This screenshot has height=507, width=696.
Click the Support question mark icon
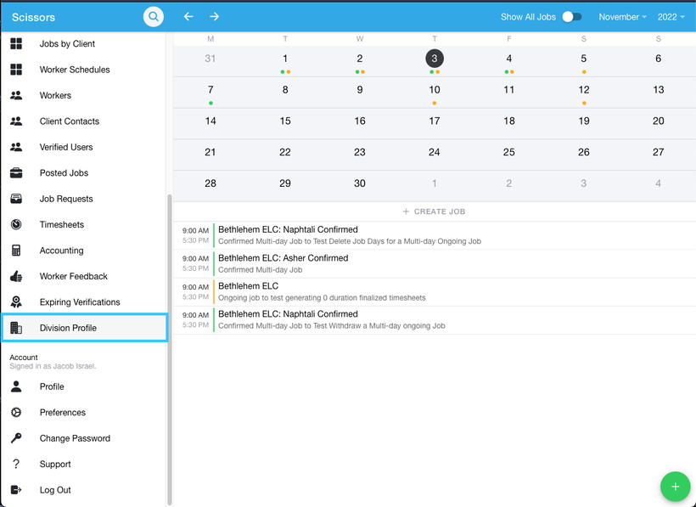click(16, 464)
